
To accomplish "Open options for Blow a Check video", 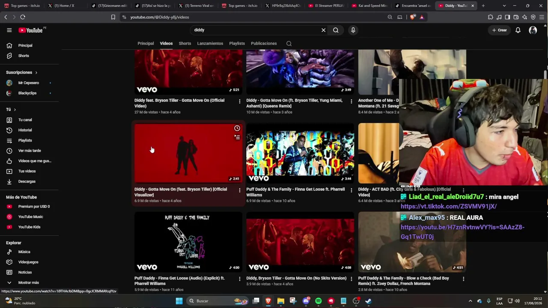I will 463,279.
